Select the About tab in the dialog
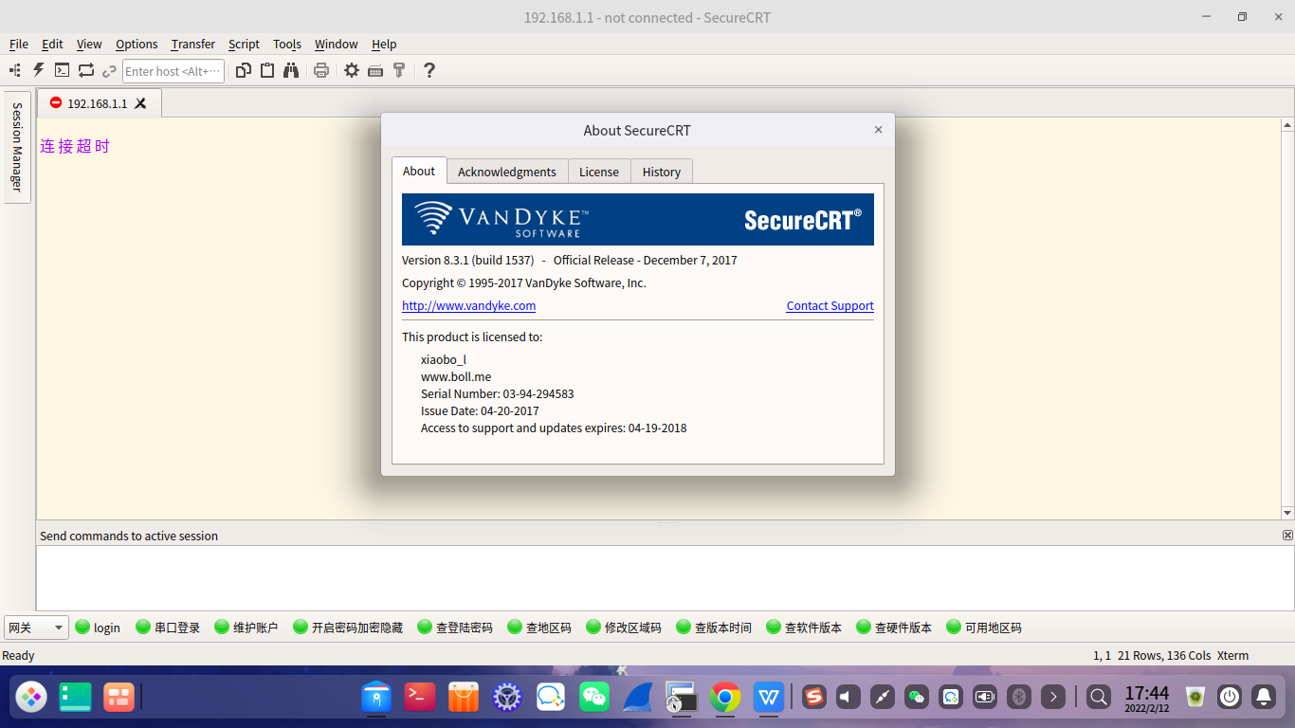Viewport: 1295px width, 728px height. 419,171
